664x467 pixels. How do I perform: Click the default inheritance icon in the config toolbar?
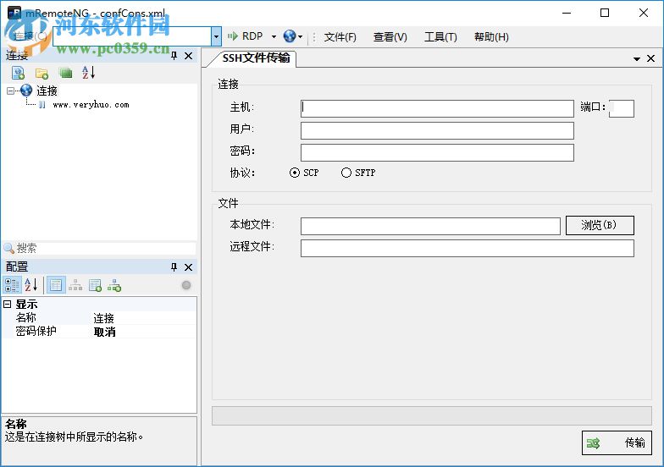[x=114, y=285]
